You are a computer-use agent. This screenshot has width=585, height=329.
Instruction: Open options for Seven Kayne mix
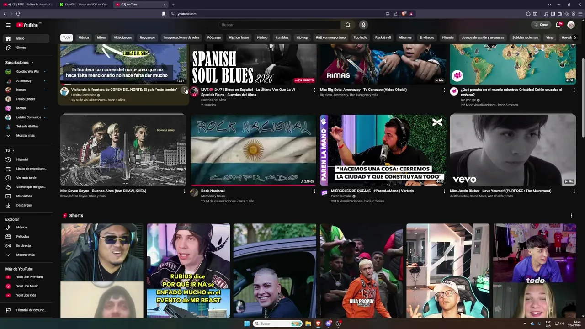click(x=185, y=191)
